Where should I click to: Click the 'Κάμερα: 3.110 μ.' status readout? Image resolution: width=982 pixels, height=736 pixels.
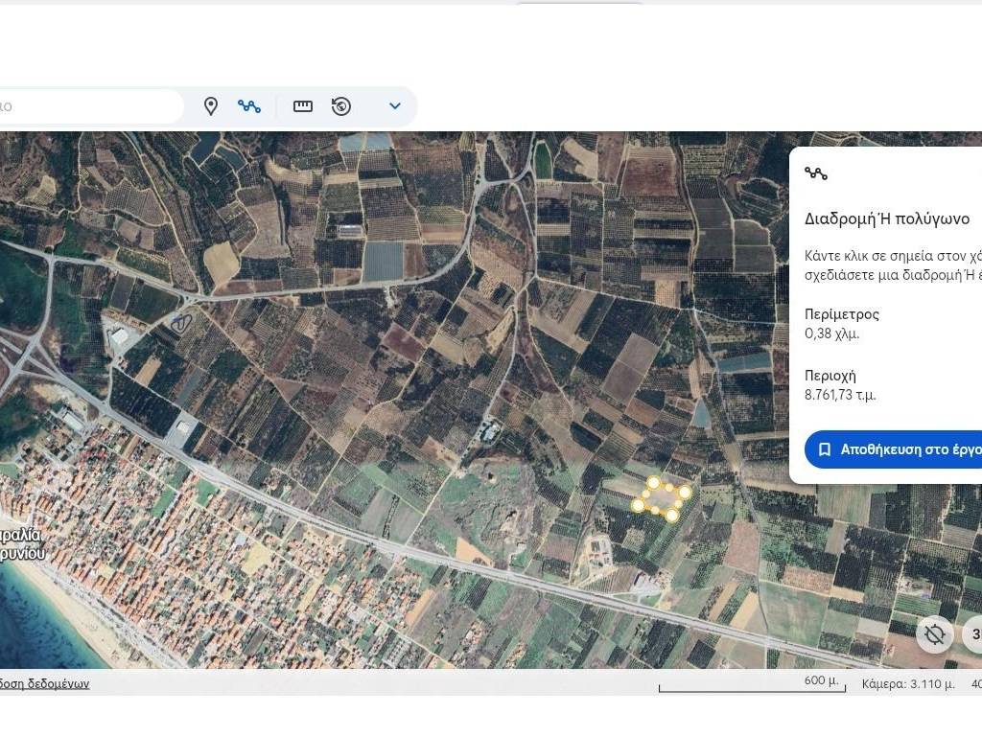[907, 683]
